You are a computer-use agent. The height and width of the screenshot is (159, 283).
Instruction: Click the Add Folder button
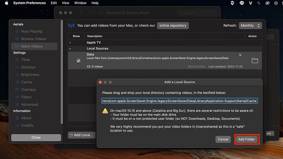click(246, 139)
